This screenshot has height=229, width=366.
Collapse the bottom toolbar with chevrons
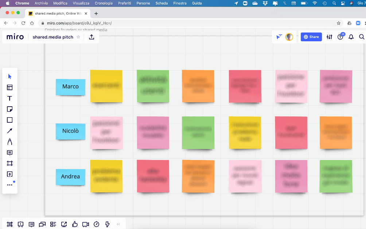point(118,224)
